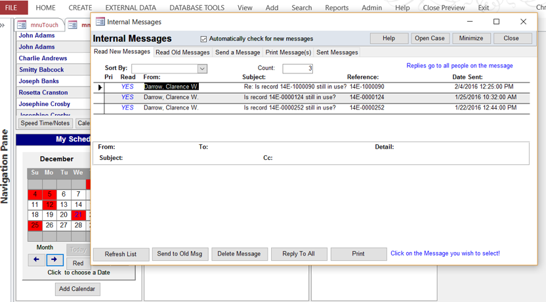
Task: Maximize the Internal Messages window
Action: tap(496, 22)
